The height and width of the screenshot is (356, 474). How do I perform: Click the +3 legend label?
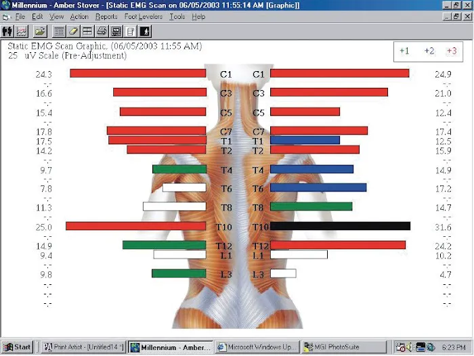452,51
